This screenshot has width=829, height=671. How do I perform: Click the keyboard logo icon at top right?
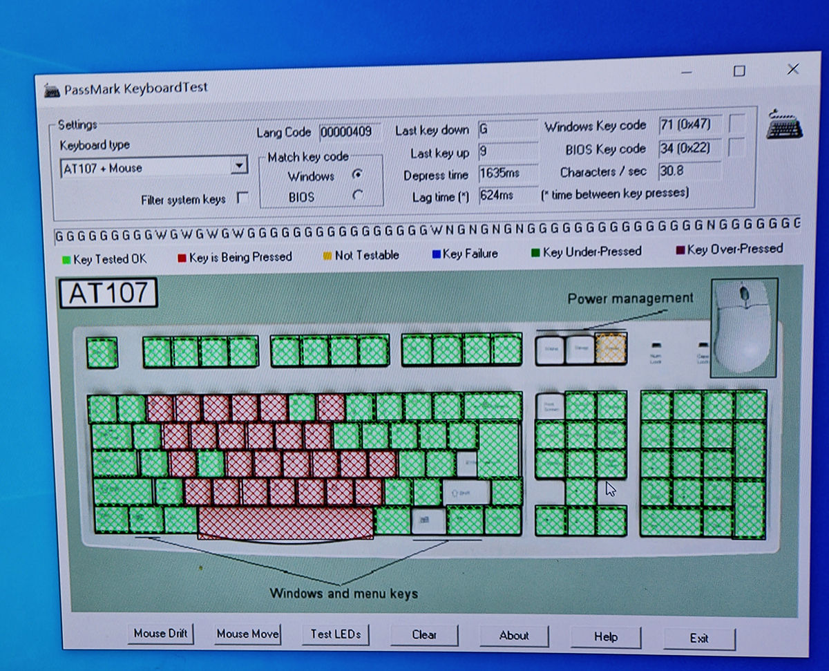point(785,126)
